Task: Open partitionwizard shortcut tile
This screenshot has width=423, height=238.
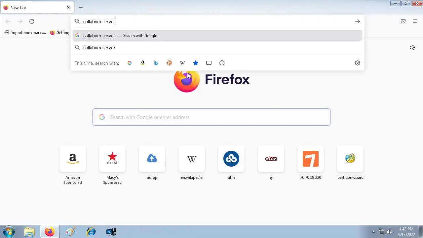Action: [350, 159]
